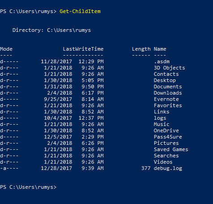
Task: Click the OneDrive directory name
Action: tap(166, 130)
